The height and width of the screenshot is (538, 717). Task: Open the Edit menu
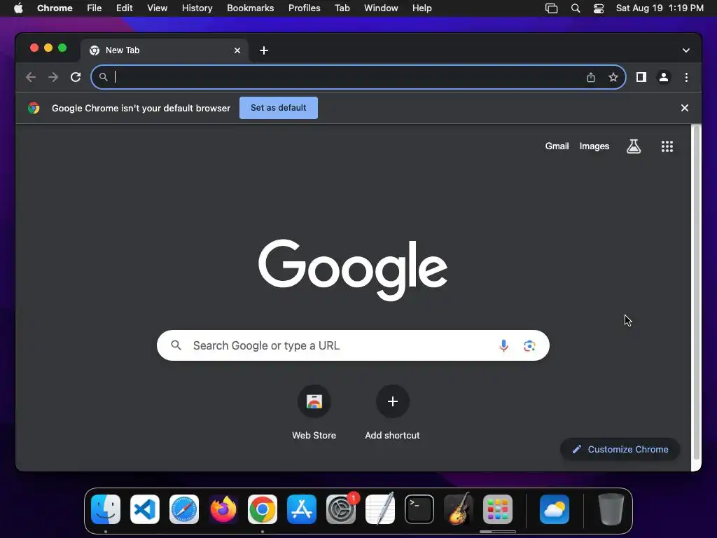pyautogui.click(x=124, y=8)
